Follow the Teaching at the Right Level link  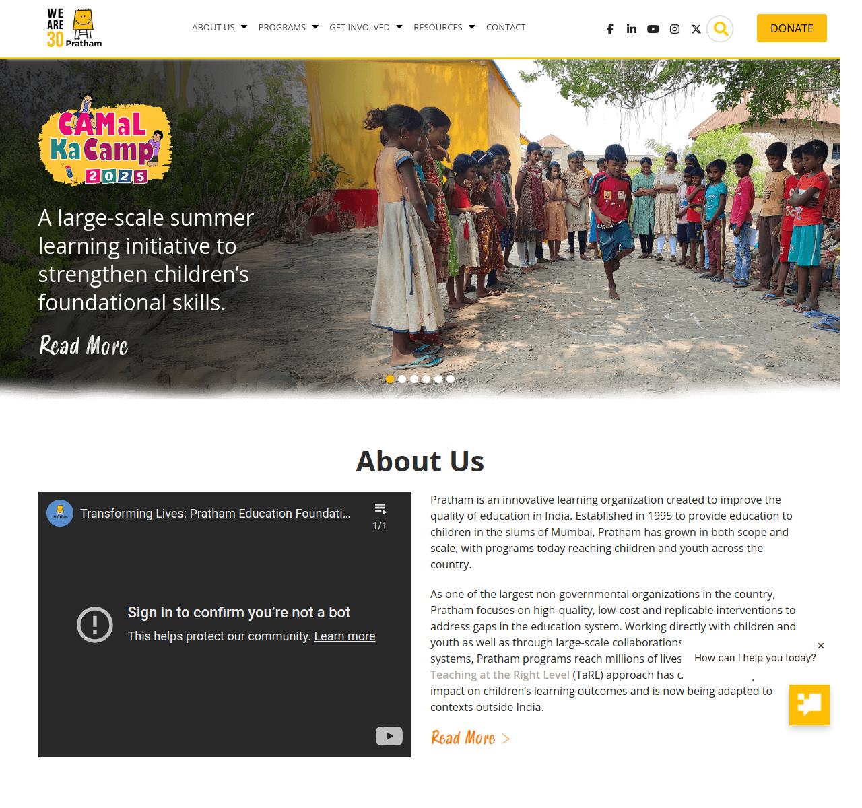(500, 675)
